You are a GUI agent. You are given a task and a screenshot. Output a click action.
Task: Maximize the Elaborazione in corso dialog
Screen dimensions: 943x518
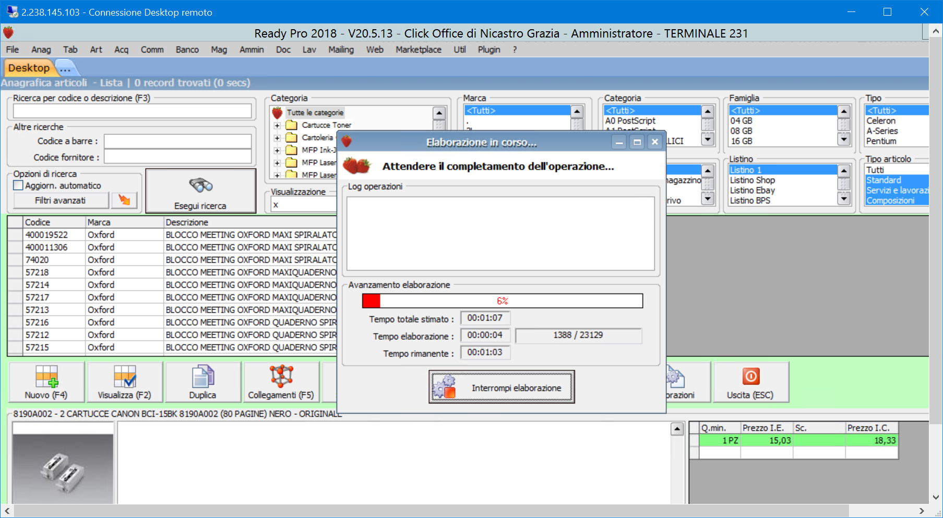(637, 142)
